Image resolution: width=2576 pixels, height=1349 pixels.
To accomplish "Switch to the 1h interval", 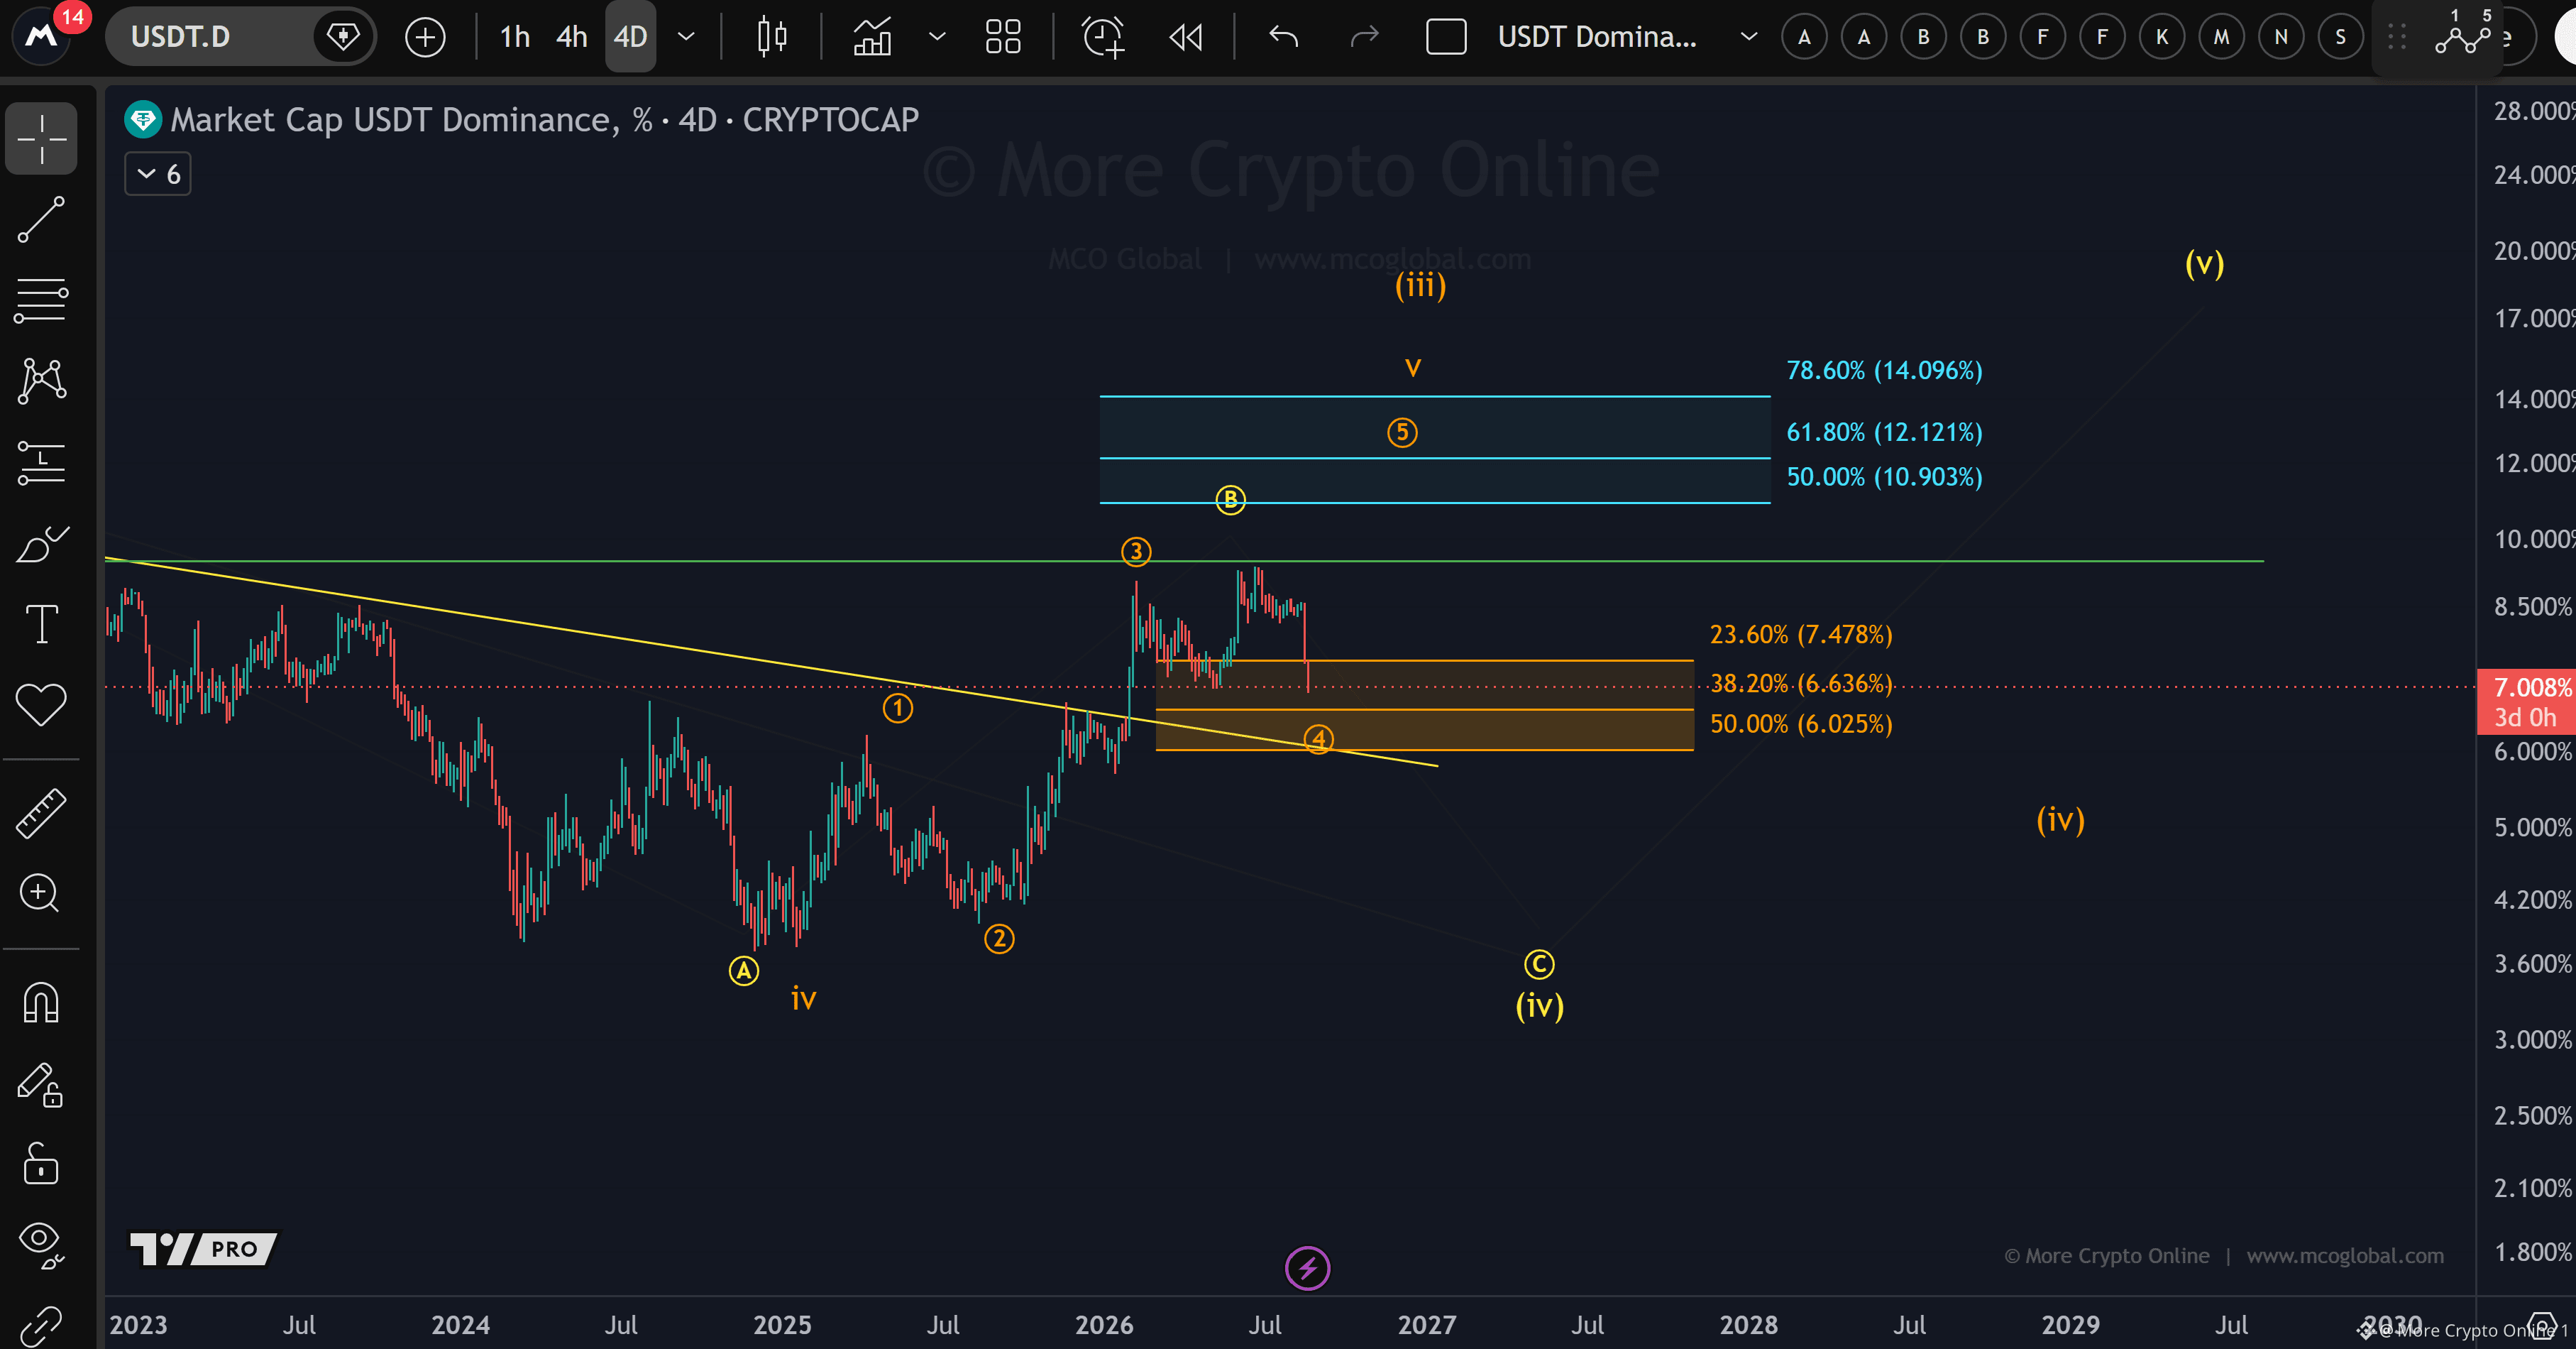I will 515,37.
